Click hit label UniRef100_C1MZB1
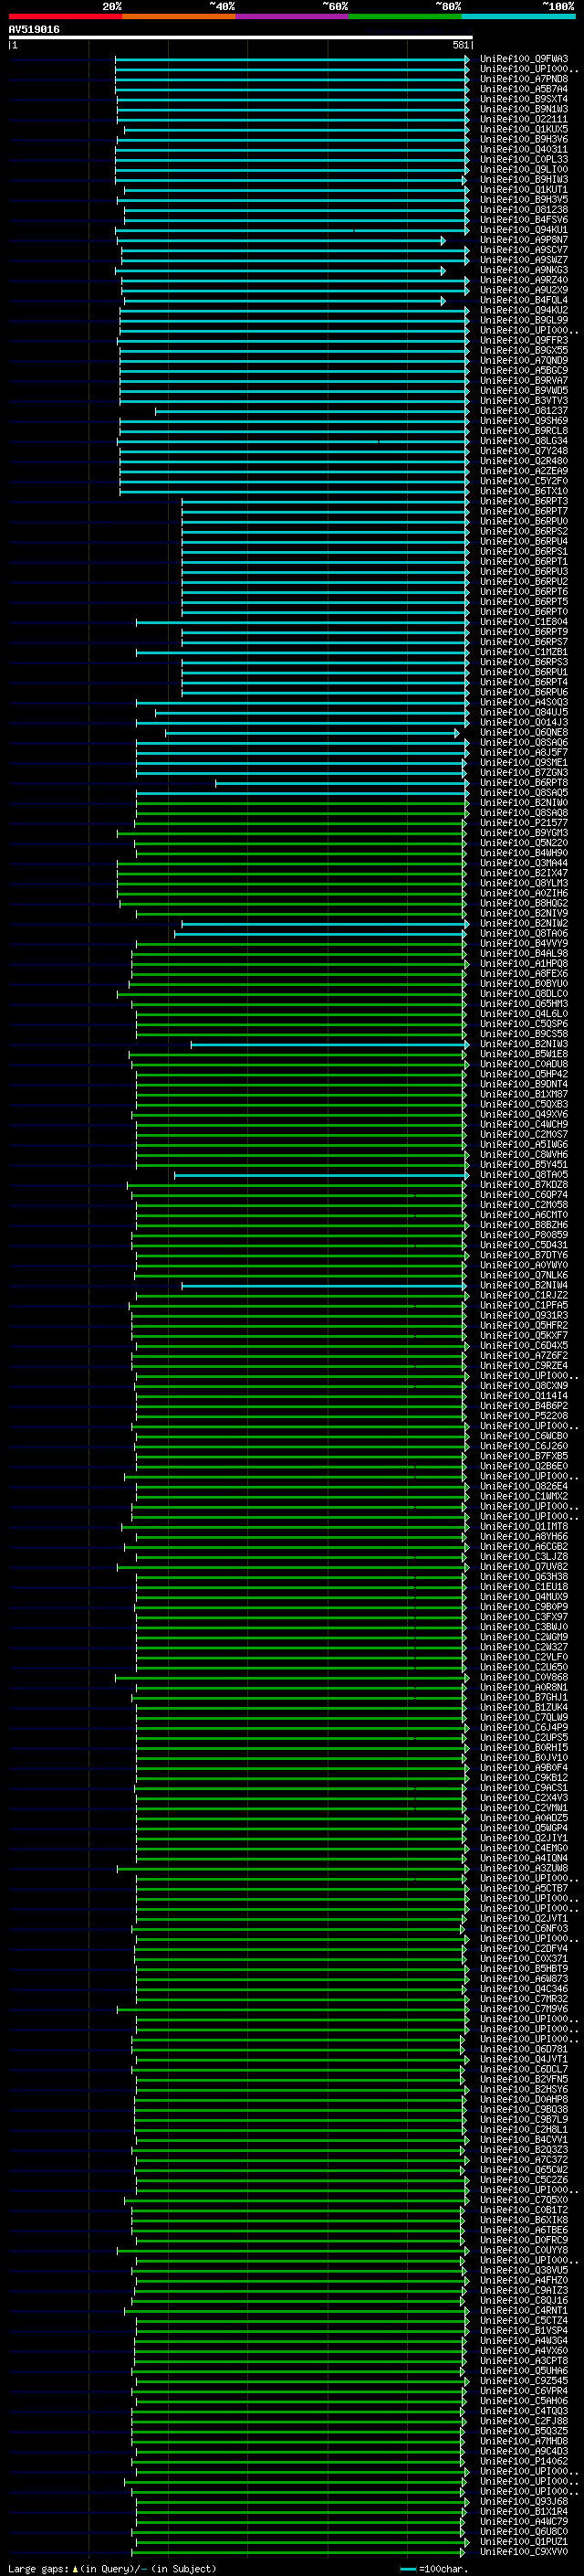The width and height of the screenshot is (584, 2576). [524, 652]
